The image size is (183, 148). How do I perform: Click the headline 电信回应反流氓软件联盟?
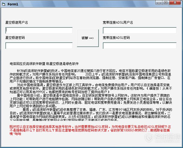(27, 64)
